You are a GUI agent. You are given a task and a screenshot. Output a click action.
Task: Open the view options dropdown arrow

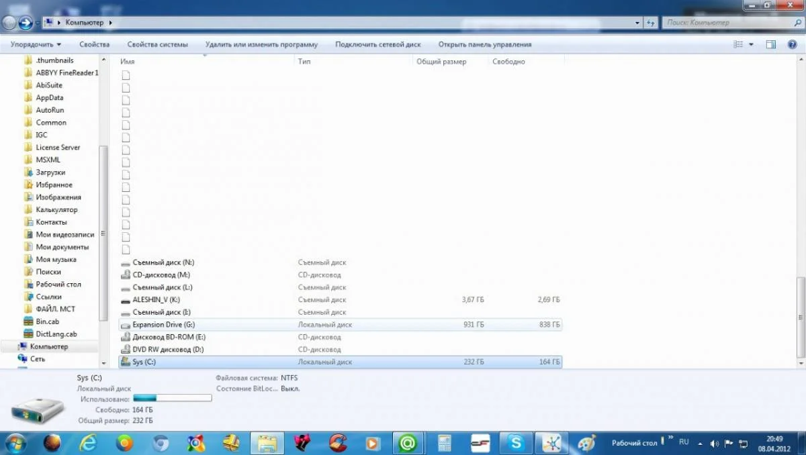(x=751, y=44)
